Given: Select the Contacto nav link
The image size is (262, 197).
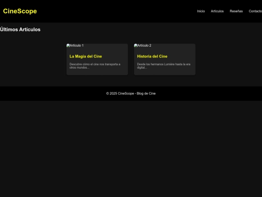Looking at the screenshot, I should tap(255, 11).
